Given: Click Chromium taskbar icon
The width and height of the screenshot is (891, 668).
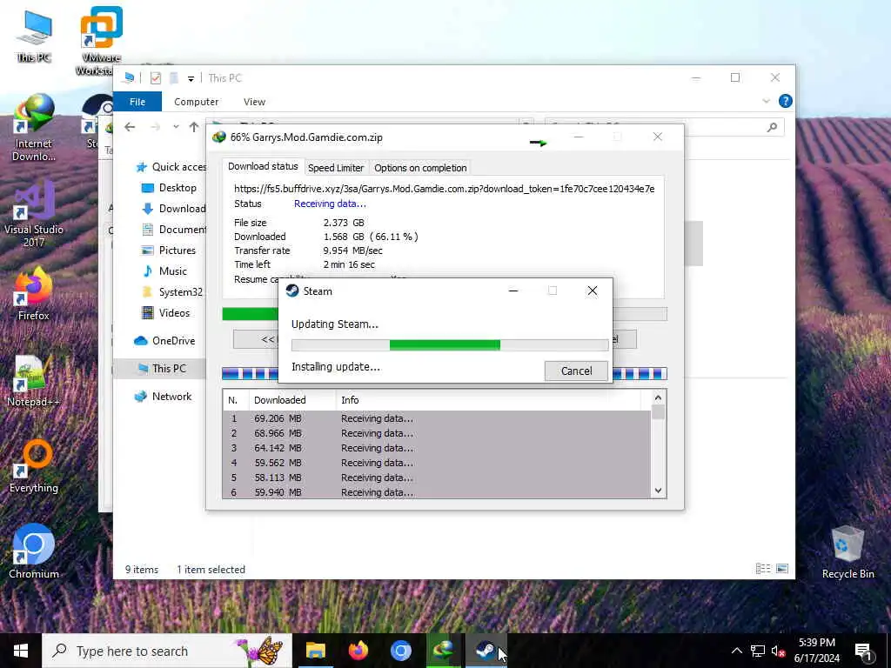Looking at the screenshot, I should pos(400,651).
